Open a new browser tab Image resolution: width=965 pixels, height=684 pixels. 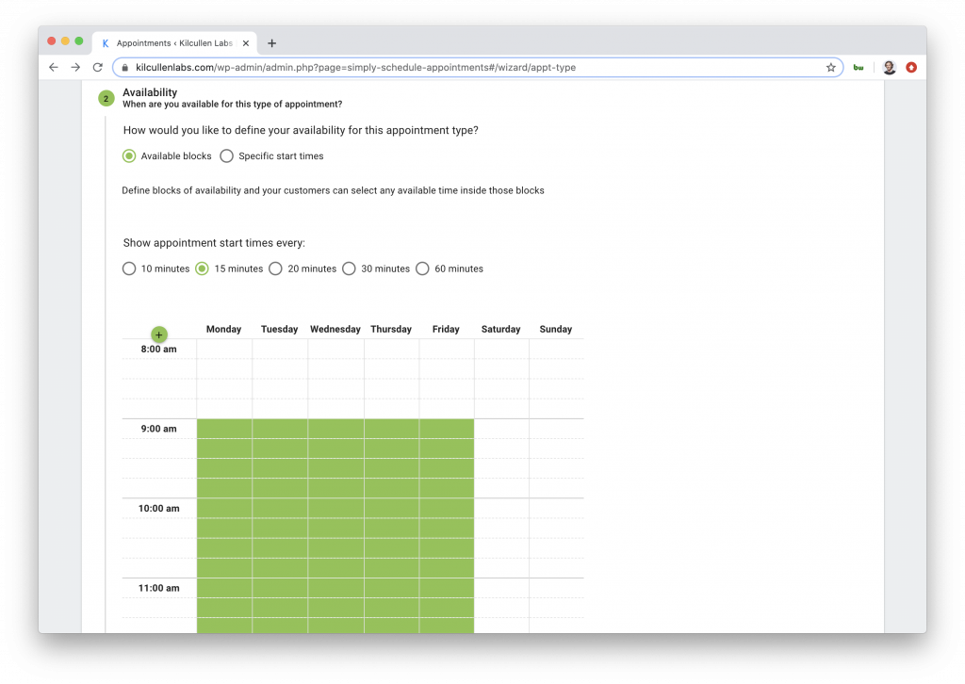(x=272, y=43)
